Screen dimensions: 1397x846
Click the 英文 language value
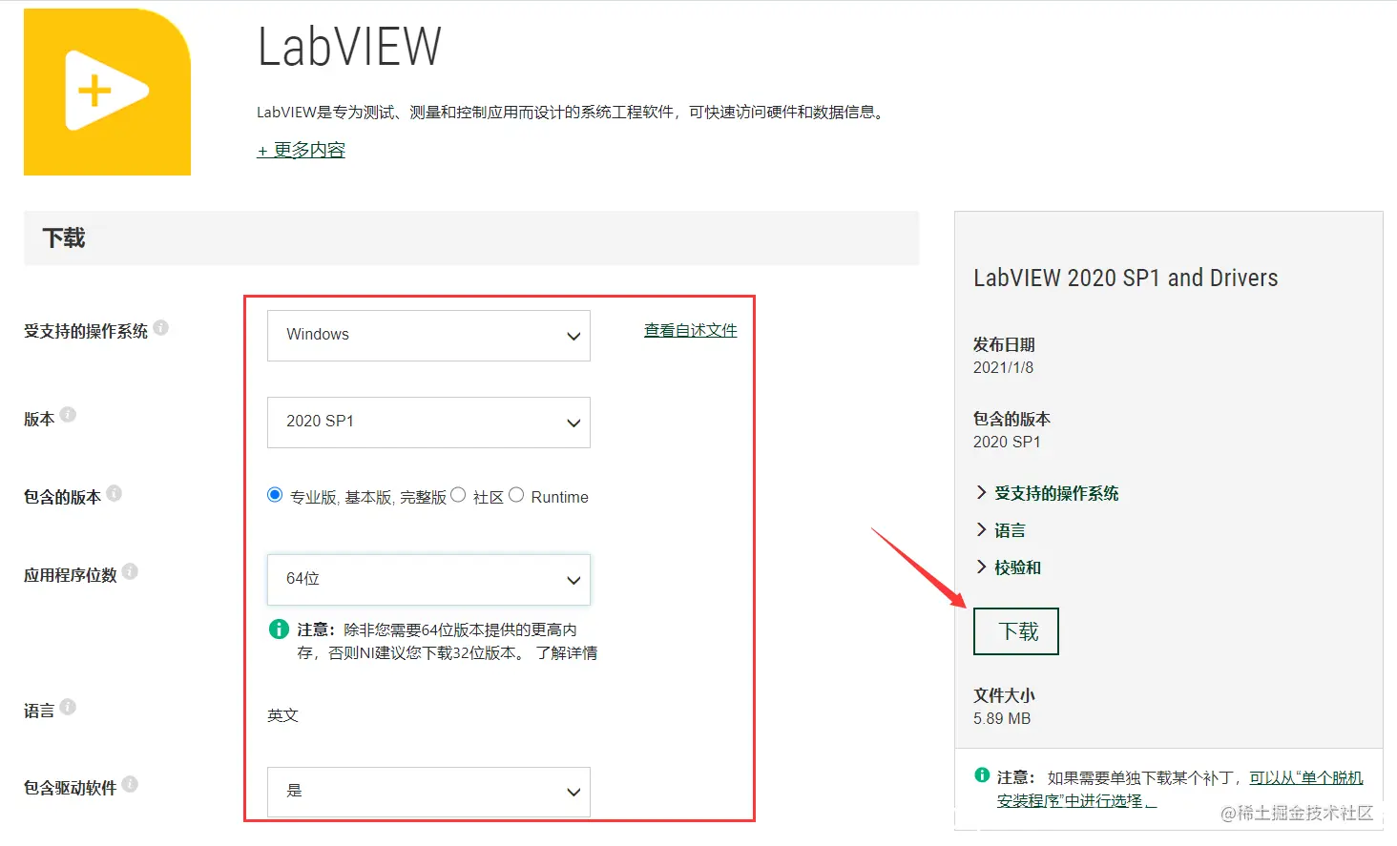[282, 715]
